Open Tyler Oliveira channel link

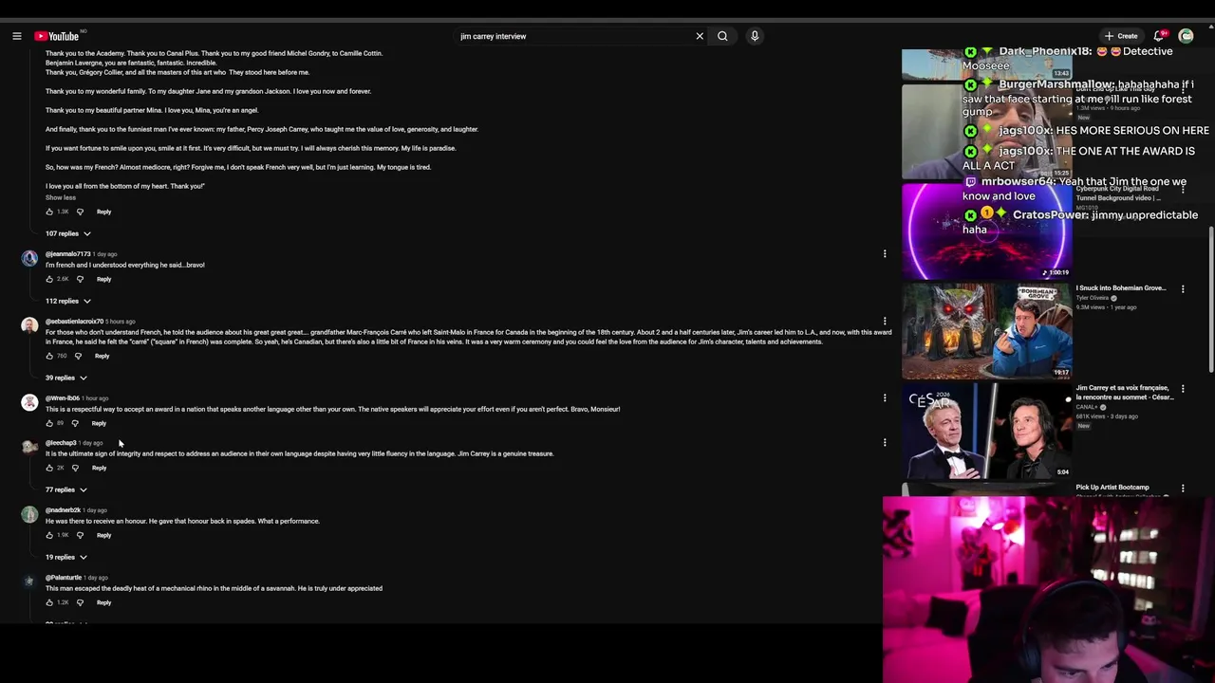1093,298
